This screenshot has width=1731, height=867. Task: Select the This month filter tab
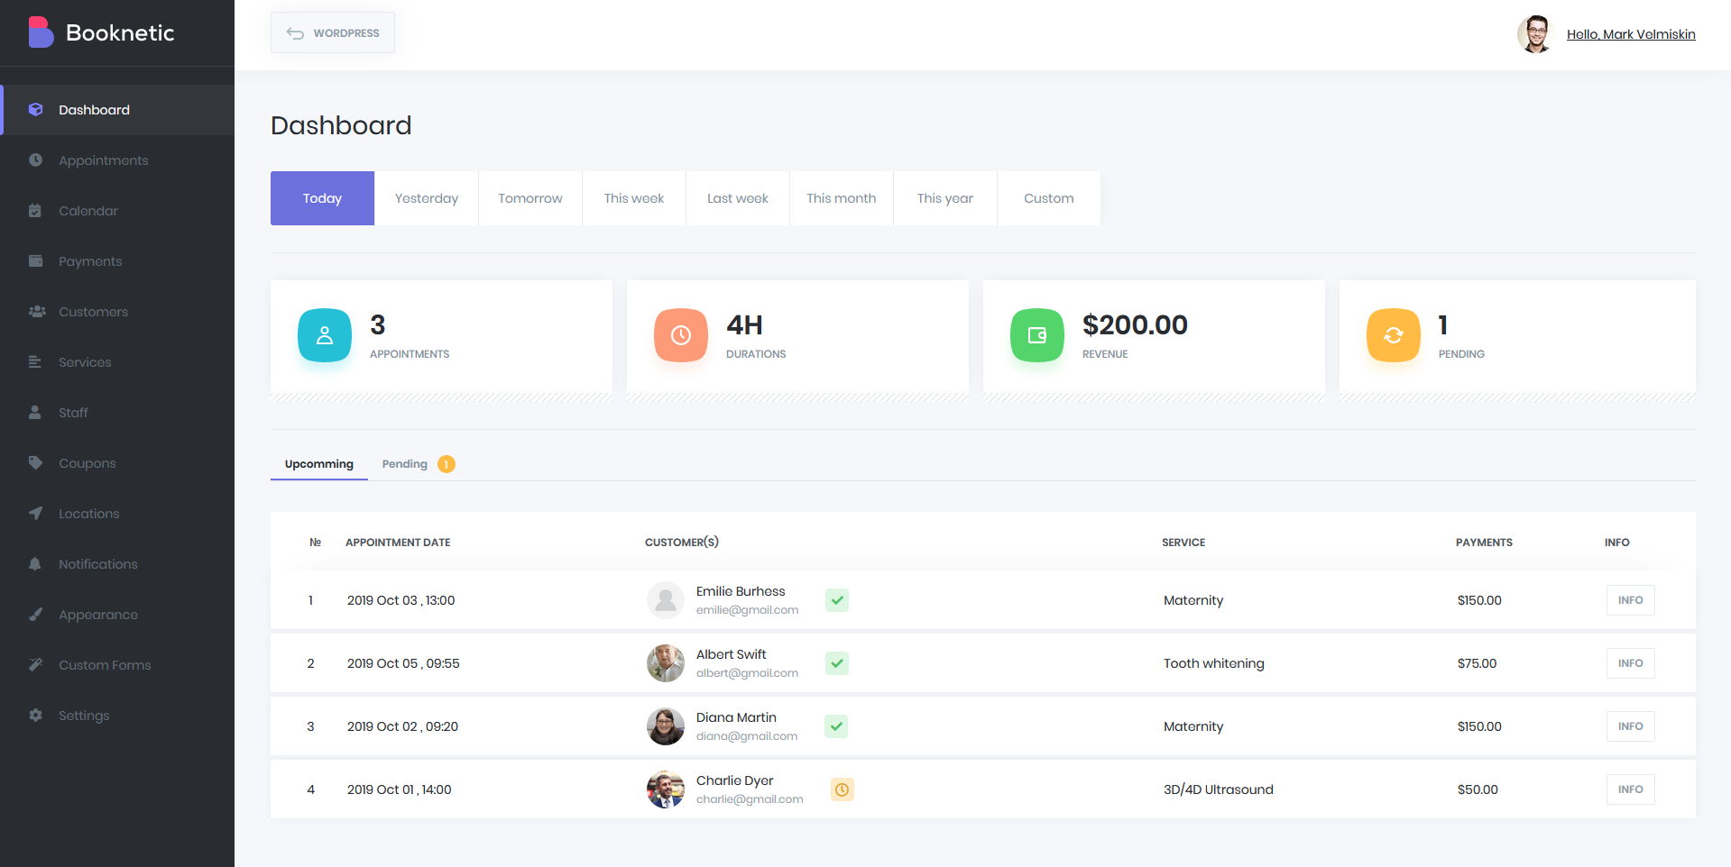841,197
